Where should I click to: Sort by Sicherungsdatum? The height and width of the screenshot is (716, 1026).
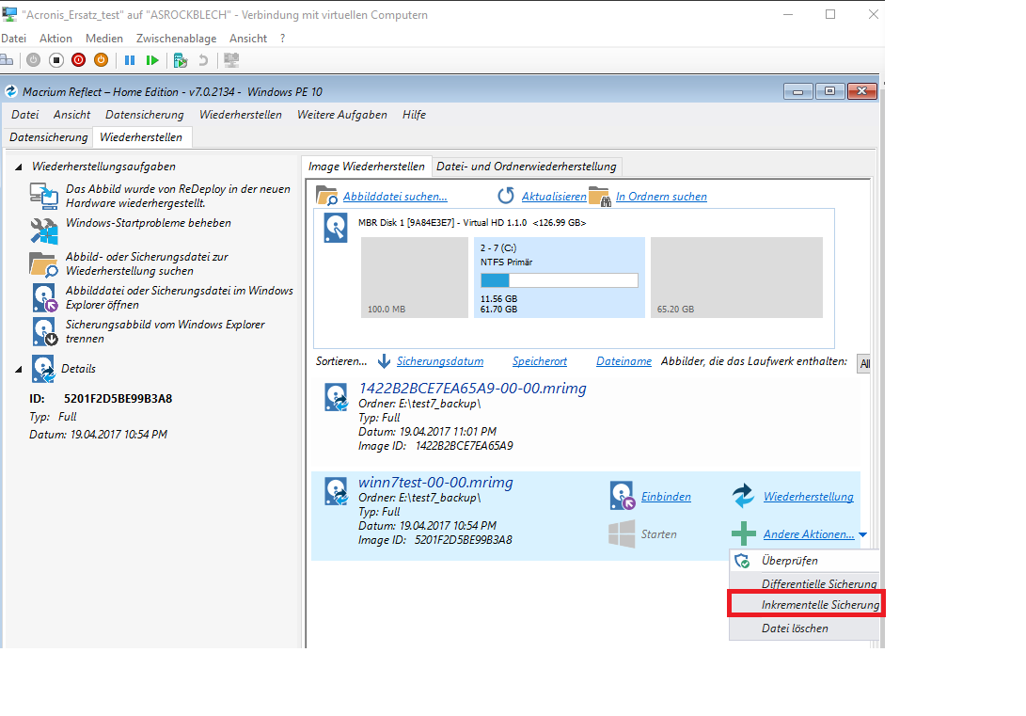(440, 361)
